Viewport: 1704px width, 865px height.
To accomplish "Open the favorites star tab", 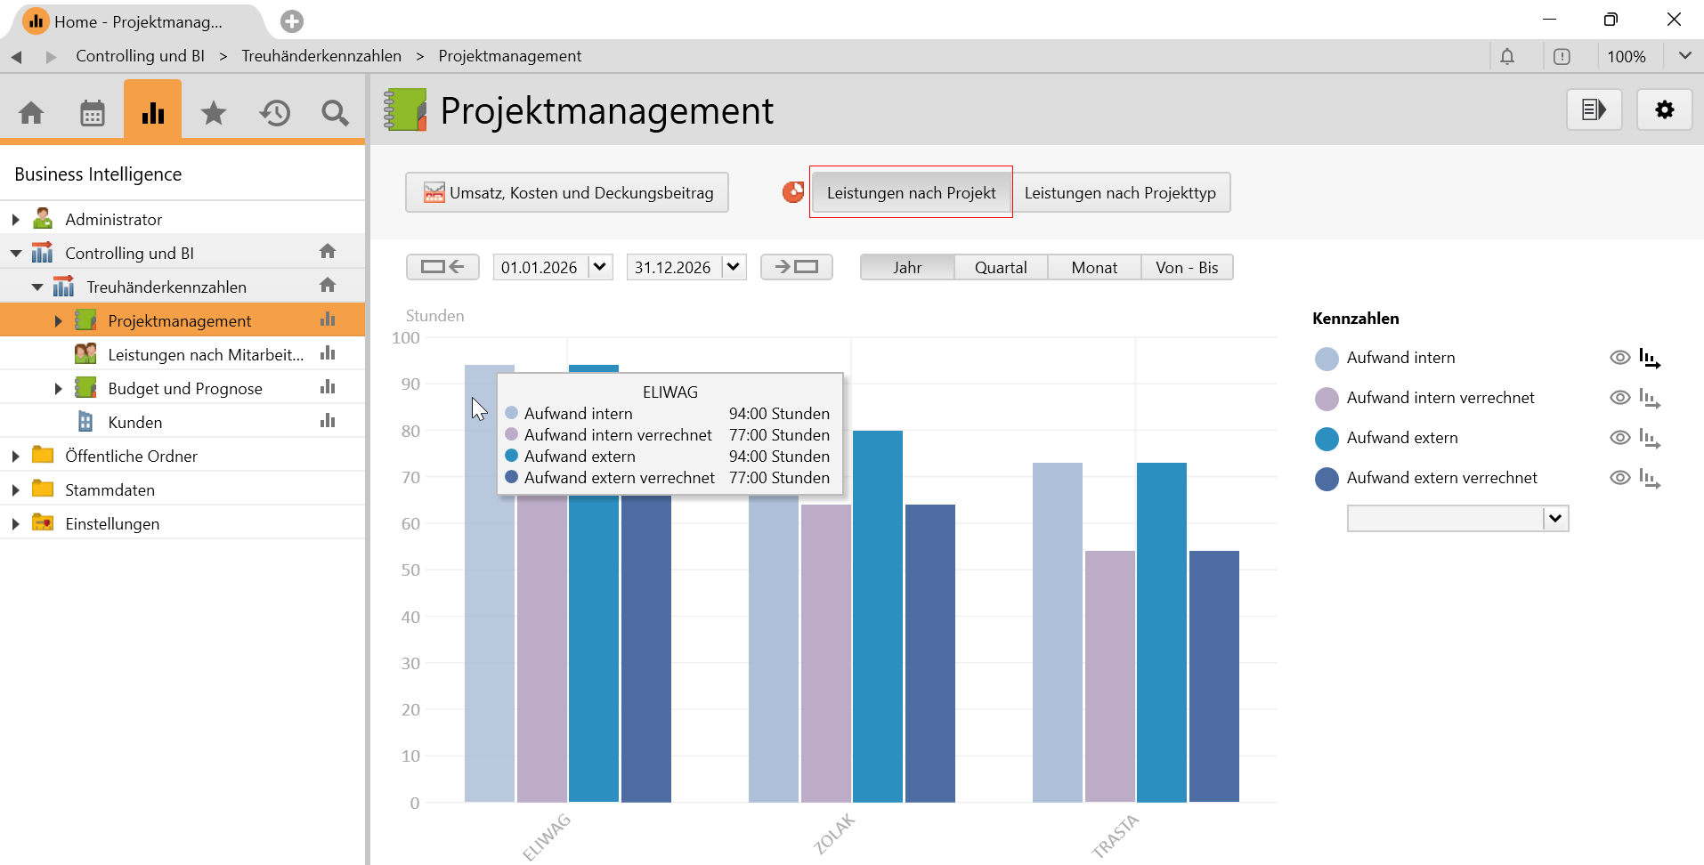I will click(x=214, y=113).
